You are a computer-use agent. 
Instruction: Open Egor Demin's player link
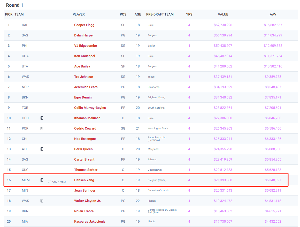point(83,97)
